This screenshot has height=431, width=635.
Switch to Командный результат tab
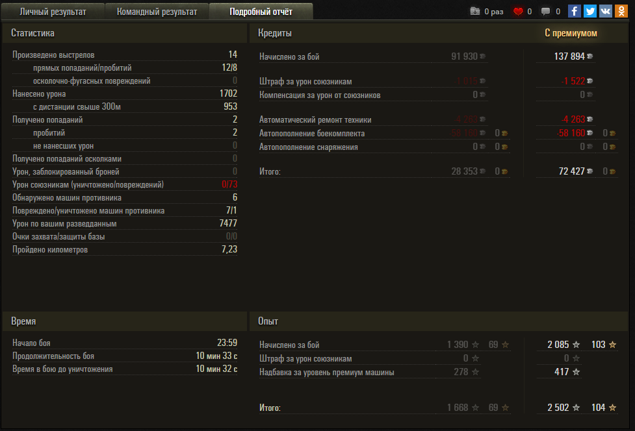[157, 11]
